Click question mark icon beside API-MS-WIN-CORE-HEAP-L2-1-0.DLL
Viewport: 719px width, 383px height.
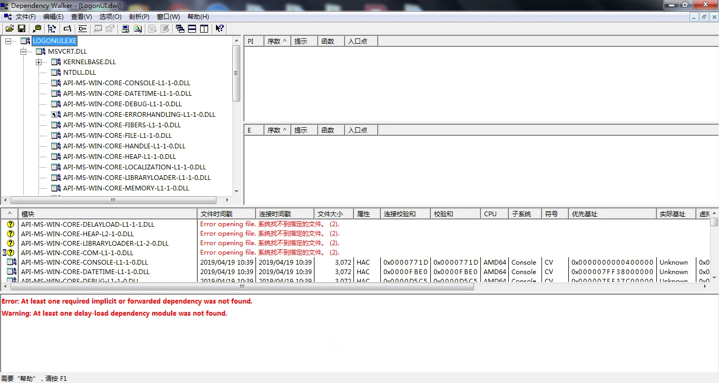[11, 234]
